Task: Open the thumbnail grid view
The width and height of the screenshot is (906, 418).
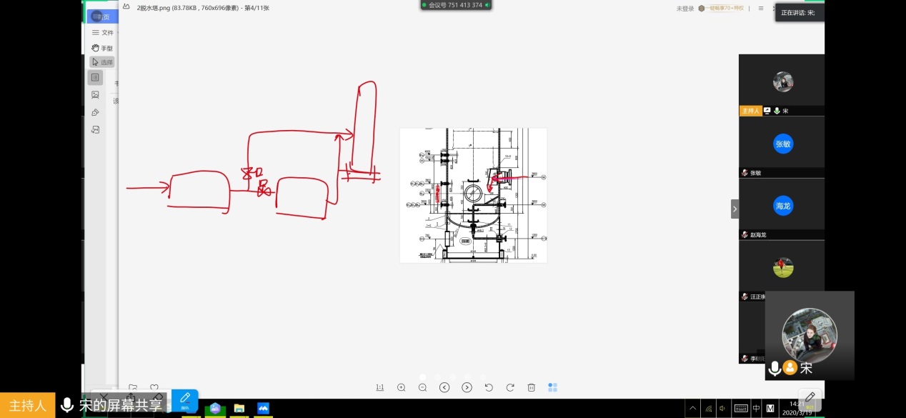Action: pos(552,387)
